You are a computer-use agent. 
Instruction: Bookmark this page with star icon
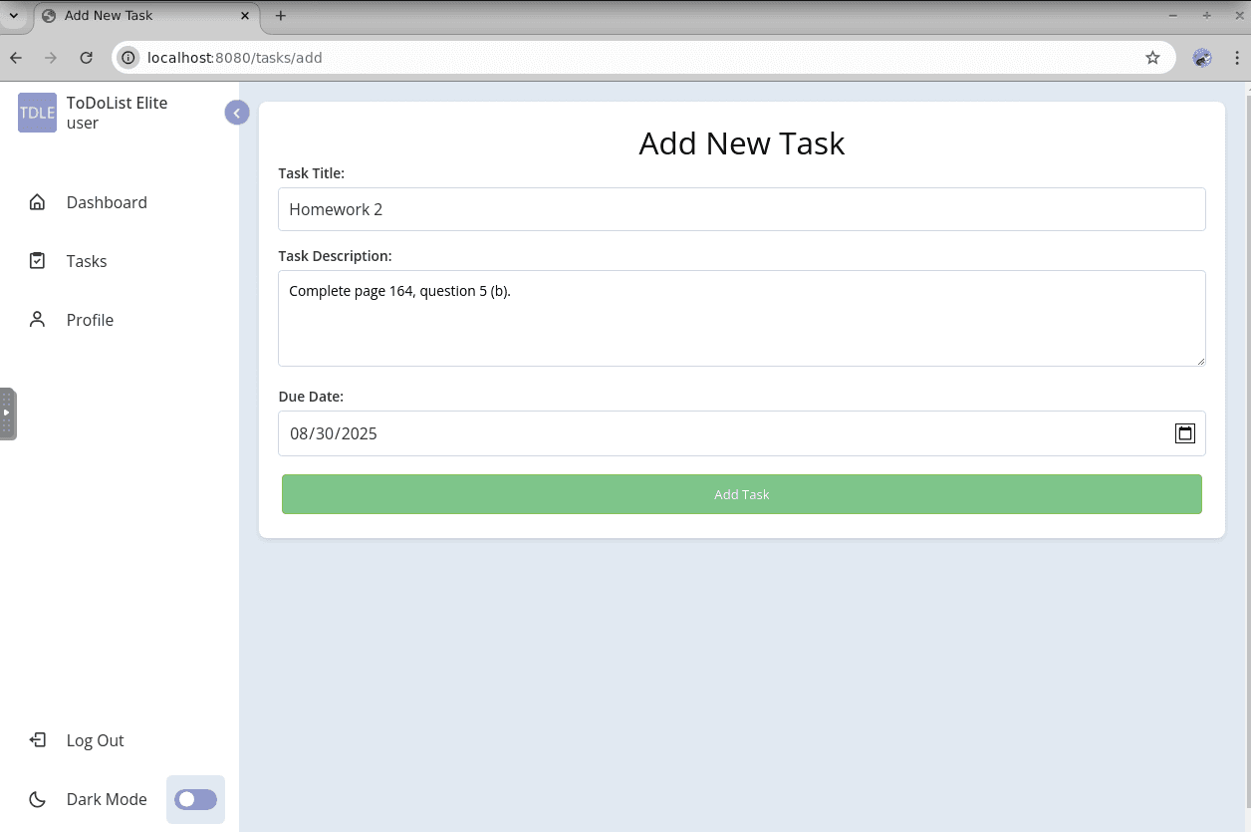coord(1152,58)
